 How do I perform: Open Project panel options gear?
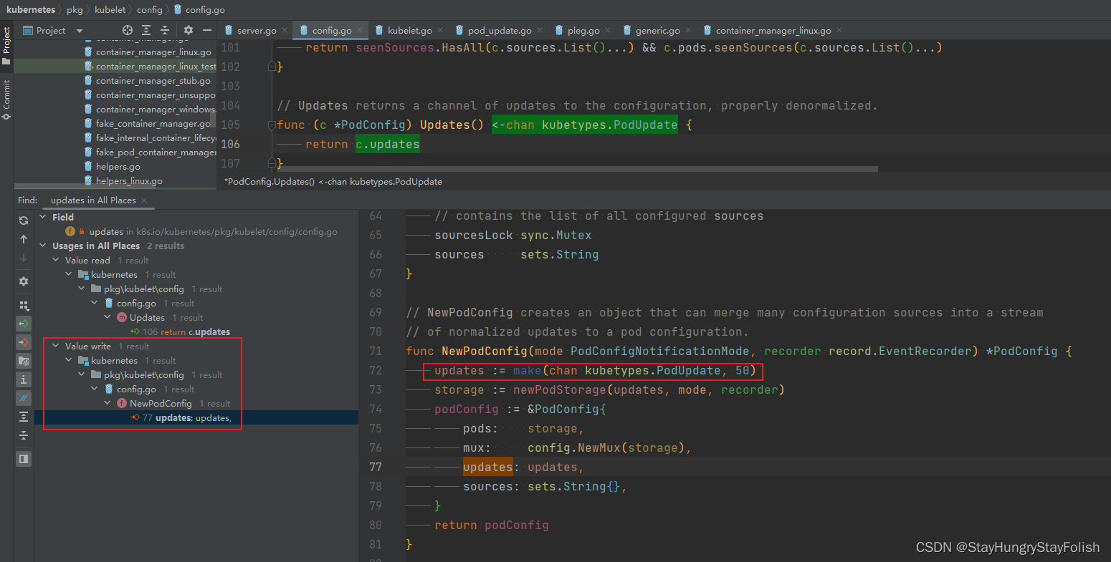(x=189, y=30)
